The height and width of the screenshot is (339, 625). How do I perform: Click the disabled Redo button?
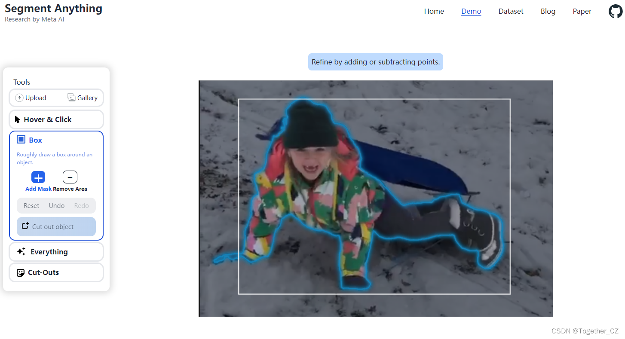click(81, 206)
